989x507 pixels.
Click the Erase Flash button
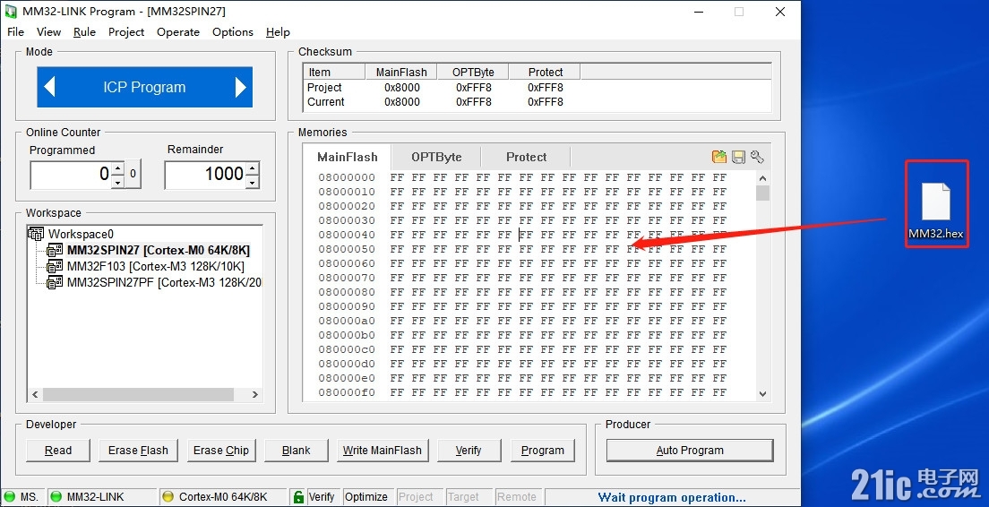(x=138, y=451)
